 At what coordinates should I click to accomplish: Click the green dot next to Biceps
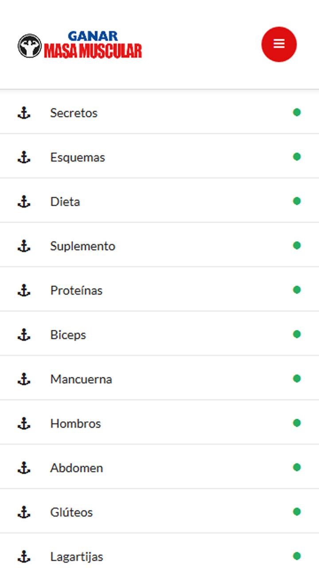(x=297, y=334)
